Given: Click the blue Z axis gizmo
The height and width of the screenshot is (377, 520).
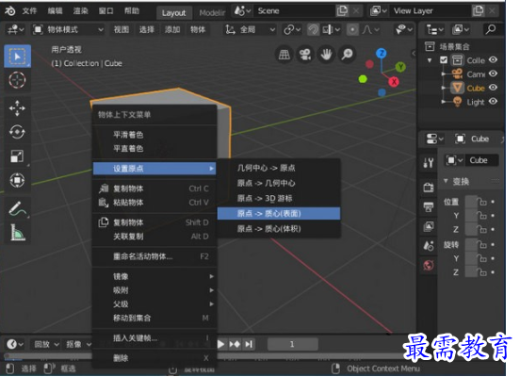Looking at the screenshot, I should pos(382,53).
